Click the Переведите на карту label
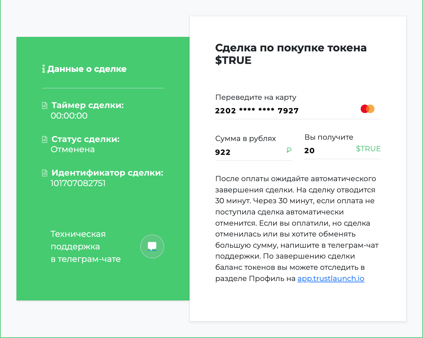423x338 pixels. (x=256, y=97)
